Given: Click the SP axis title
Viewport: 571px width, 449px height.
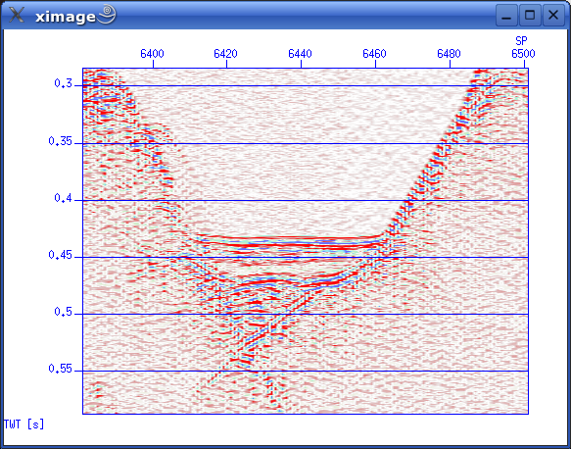Looking at the screenshot, I should click(521, 40).
